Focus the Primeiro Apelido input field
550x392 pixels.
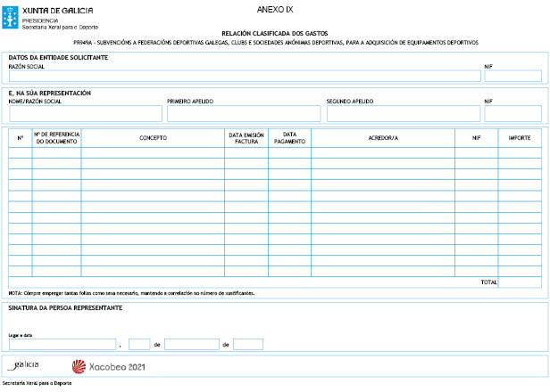pyautogui.click(x=243, y=113)
